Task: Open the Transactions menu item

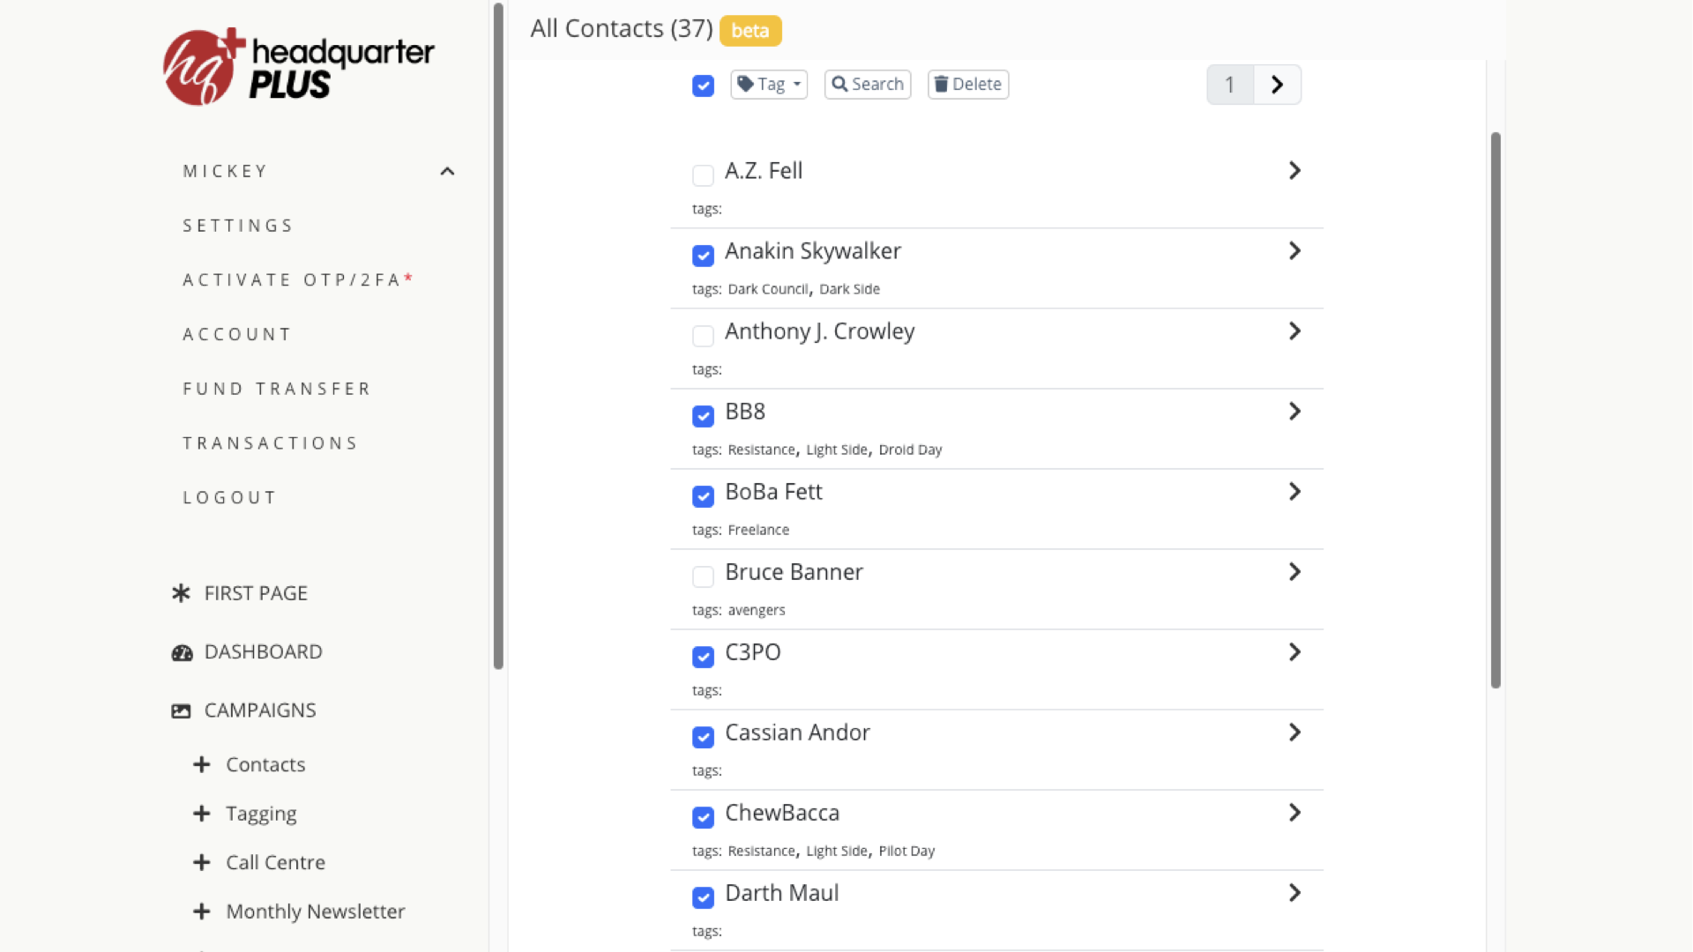Action: [271, 443]
